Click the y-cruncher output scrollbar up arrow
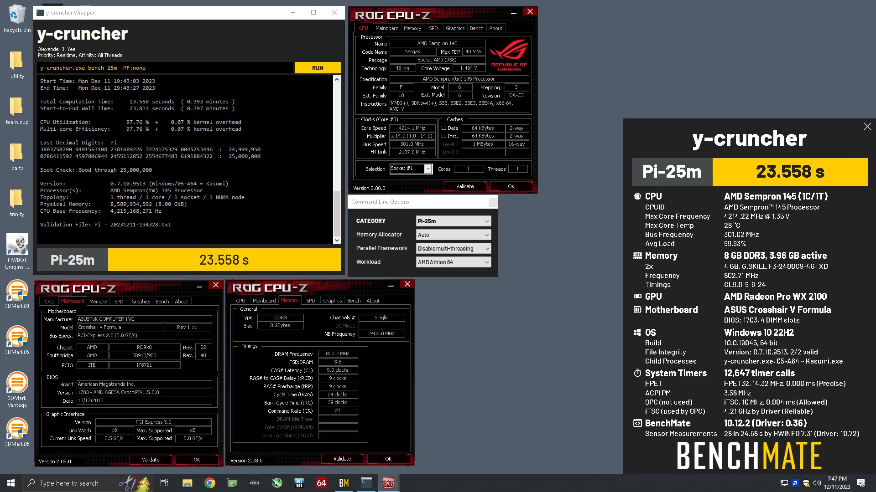Image resolution: width=876 pixels, height=492 pixels. point(337,79)
